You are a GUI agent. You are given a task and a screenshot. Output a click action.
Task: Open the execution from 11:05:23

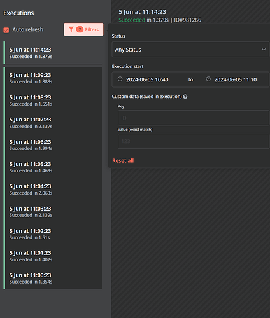tap(53, 167)
